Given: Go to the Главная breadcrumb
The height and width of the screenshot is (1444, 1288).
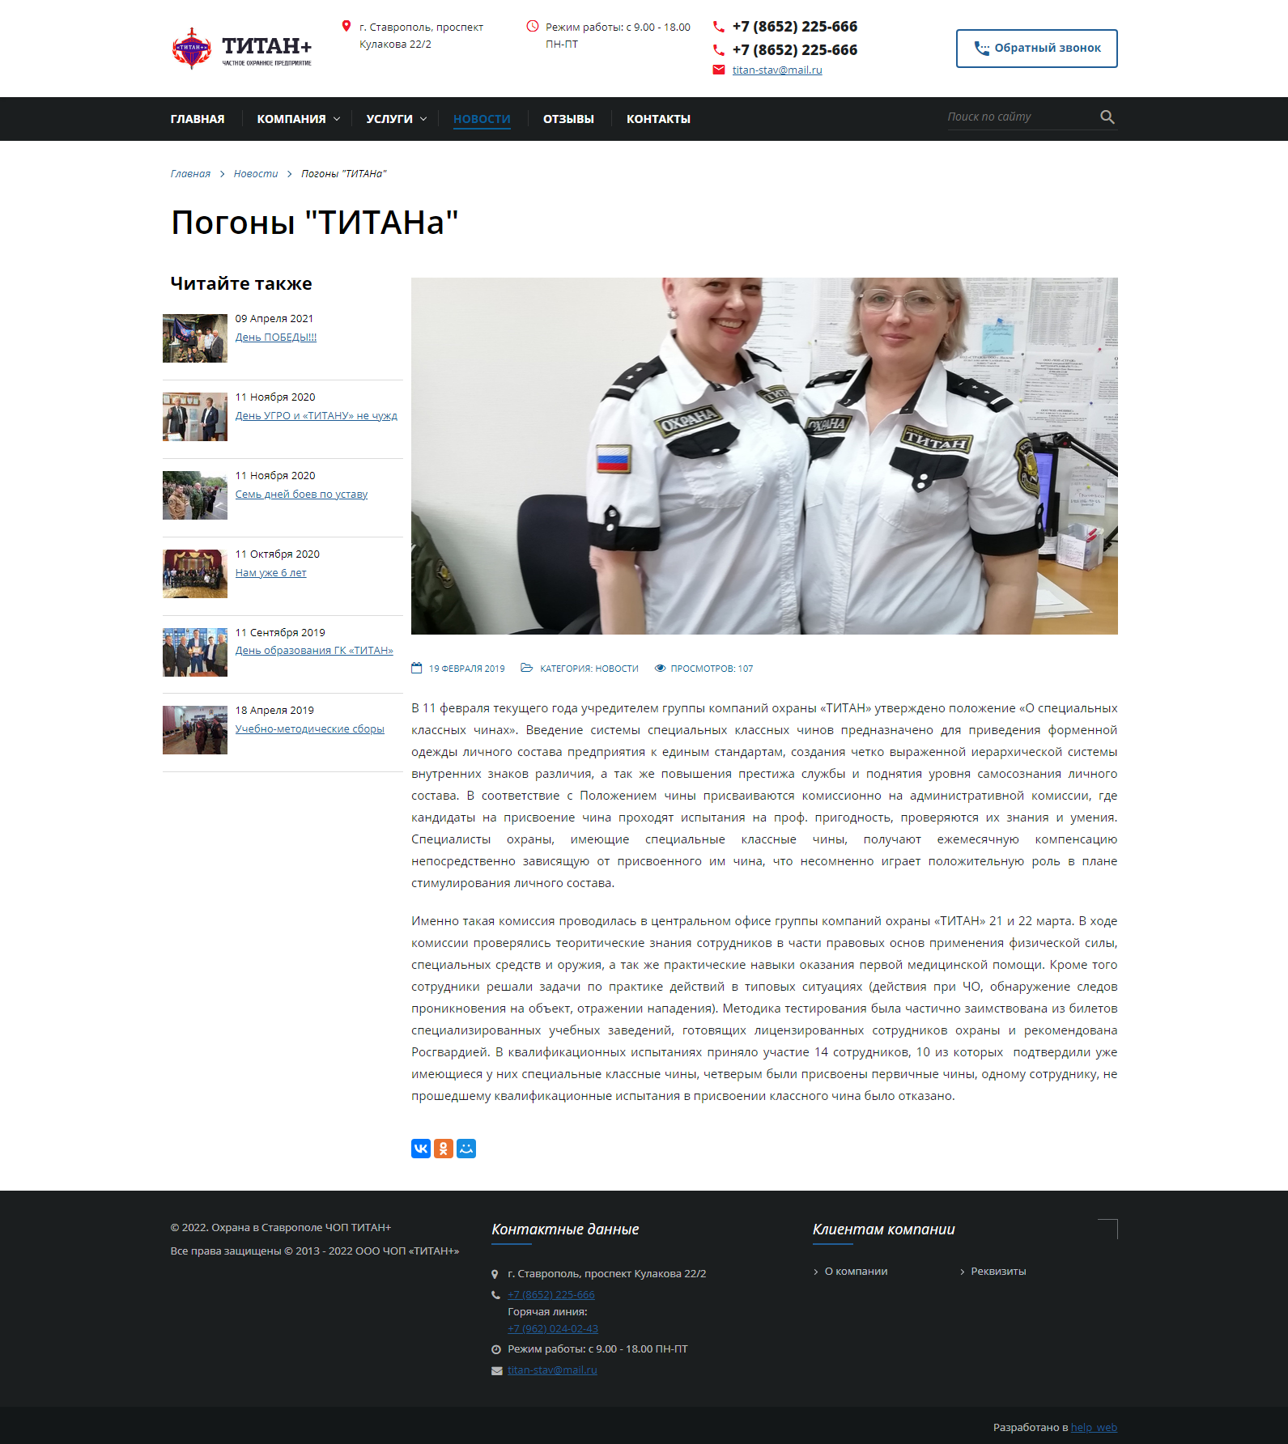Looking at the screenshot, I should pos(190,174).
